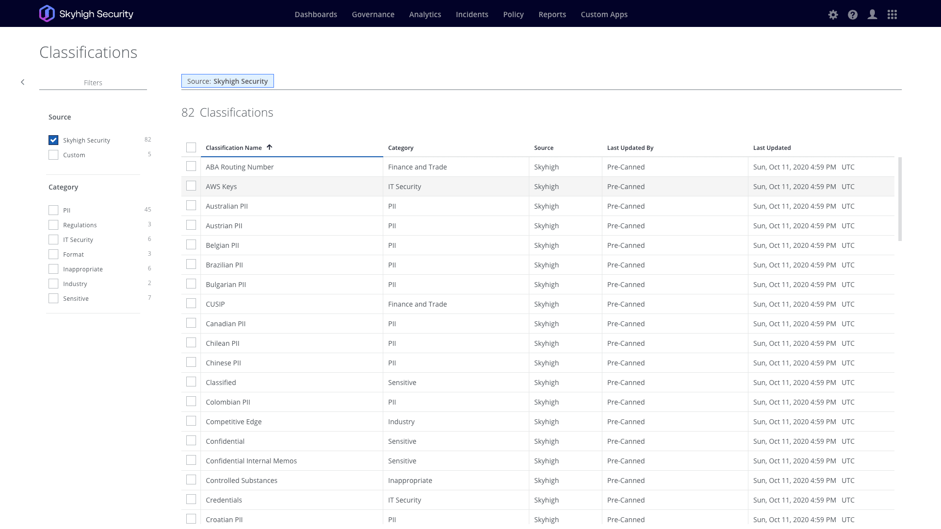
Task: Open the user profile icon
Action: (x=872, y=15)
